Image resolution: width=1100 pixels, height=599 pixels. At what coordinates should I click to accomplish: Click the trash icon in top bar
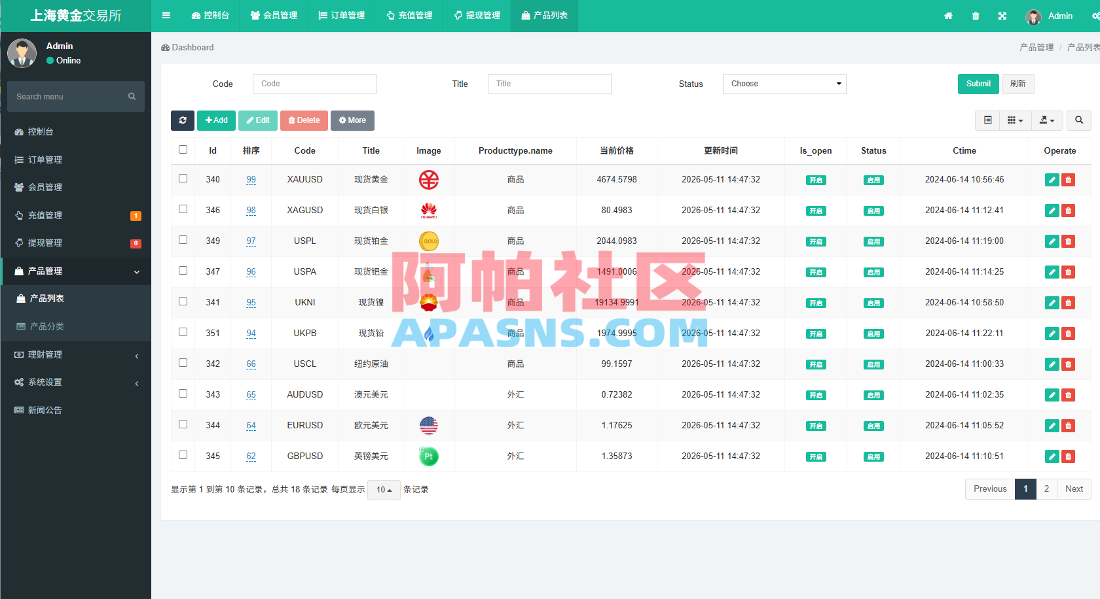[976, 16]
